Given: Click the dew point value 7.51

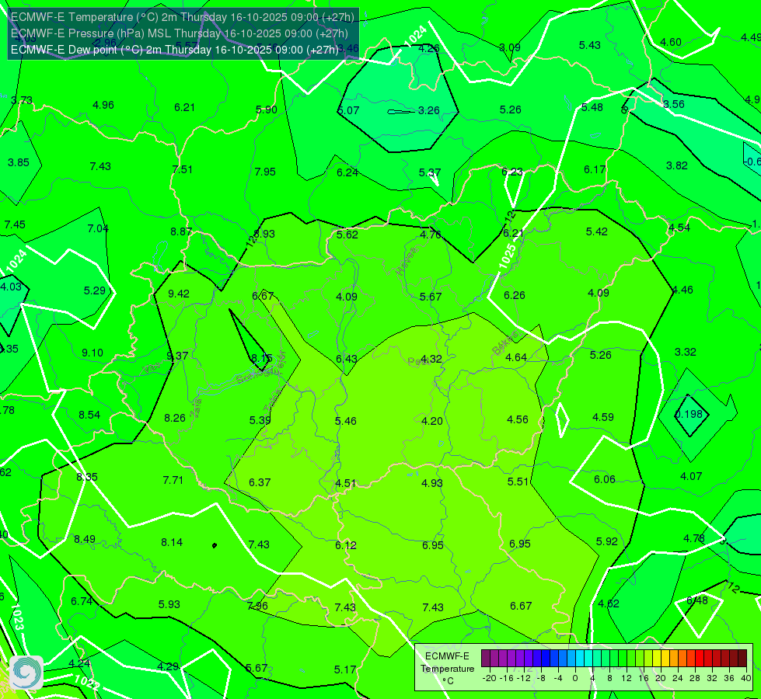Looking at the screenshot, I should (x=182, y=169).
